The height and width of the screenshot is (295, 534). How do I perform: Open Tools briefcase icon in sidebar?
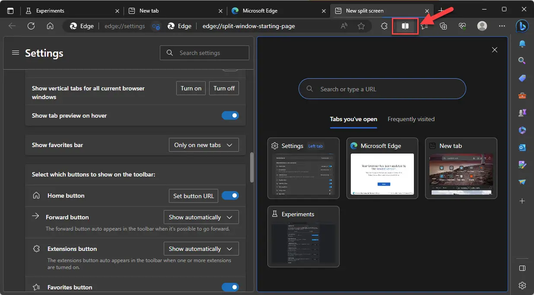coord(522,96)
